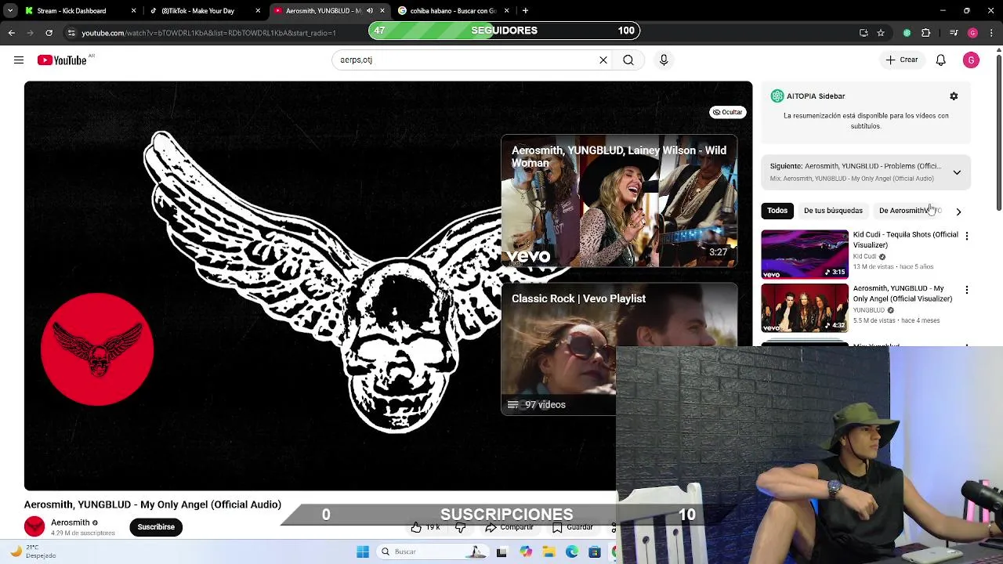Click the YouTube search input field

click(x=466, y=60)
